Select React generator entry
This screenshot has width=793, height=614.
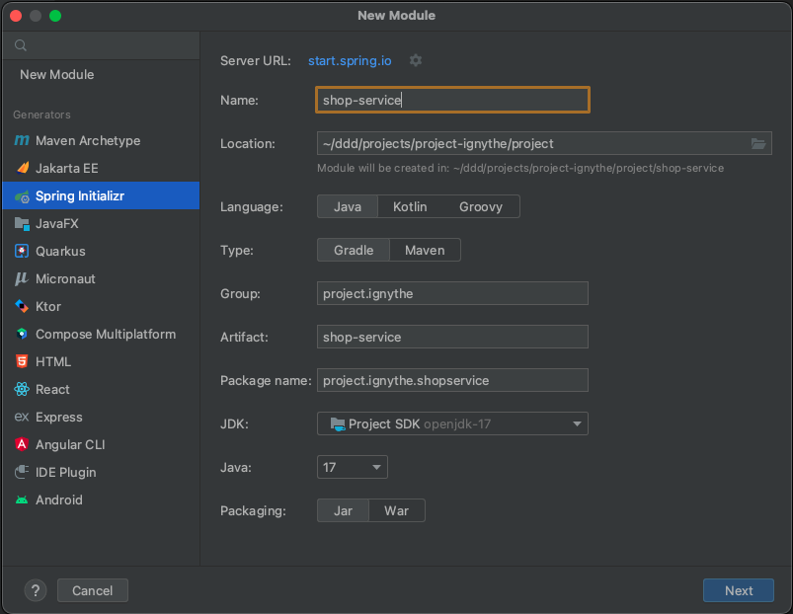pos(101,389)
